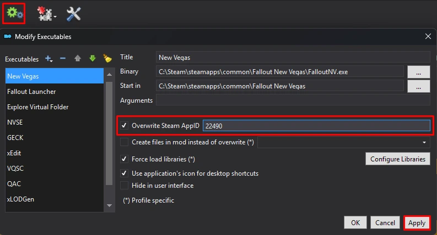Browse for Start in folder
Screen dimensions: 437x235
coord(418,86)
